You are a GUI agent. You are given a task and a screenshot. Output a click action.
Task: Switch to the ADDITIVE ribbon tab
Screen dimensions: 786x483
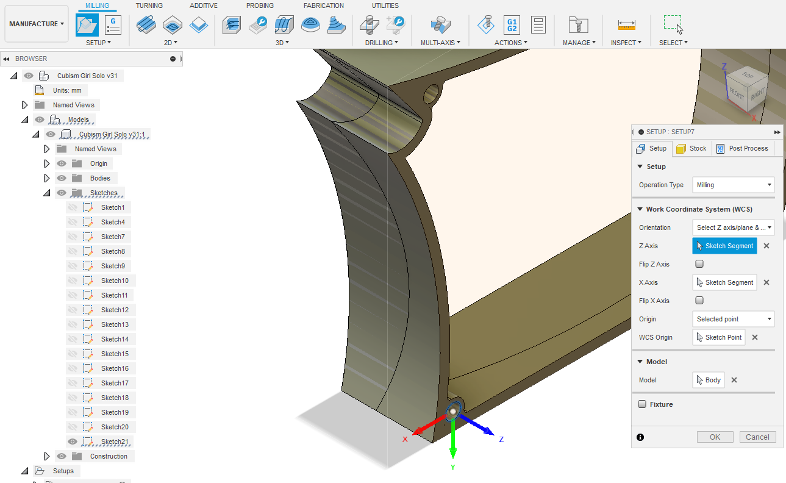pos(204,5)
